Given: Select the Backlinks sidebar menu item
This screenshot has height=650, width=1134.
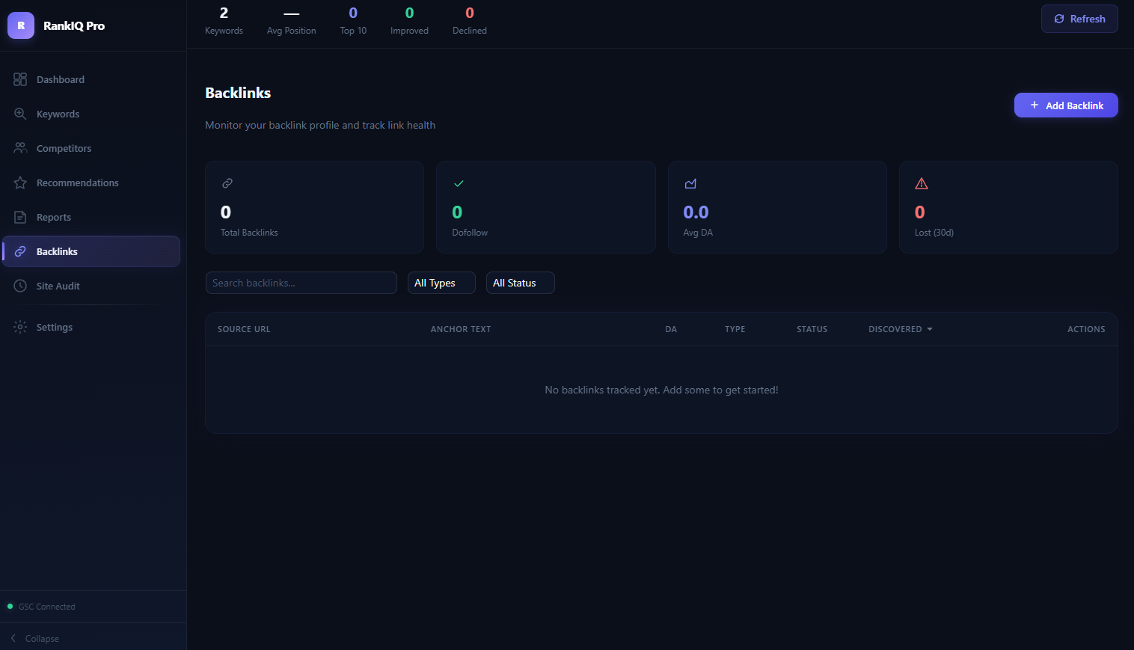Looking at the screenshot, I should 91,251.
